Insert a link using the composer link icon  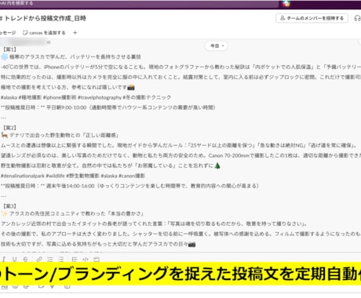39,259
